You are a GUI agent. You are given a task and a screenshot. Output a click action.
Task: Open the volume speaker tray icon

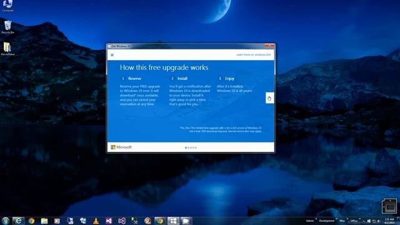pos(379,221)
